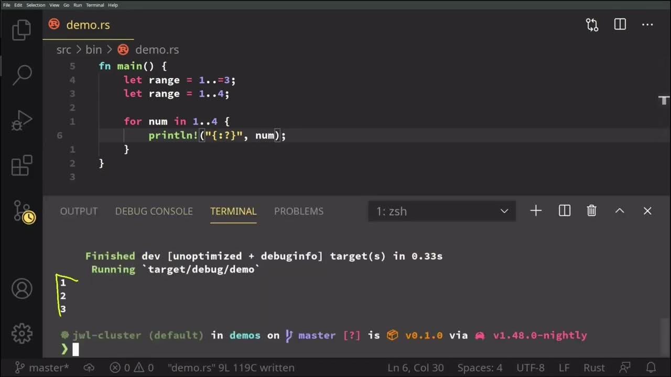Split the terminal panel

tap(565, 211)
